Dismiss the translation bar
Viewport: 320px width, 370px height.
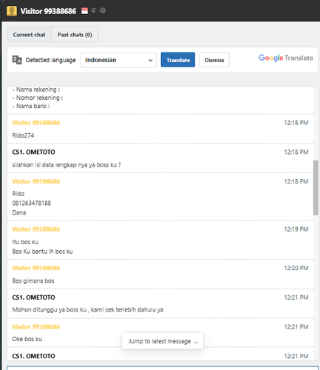point(214,60)
